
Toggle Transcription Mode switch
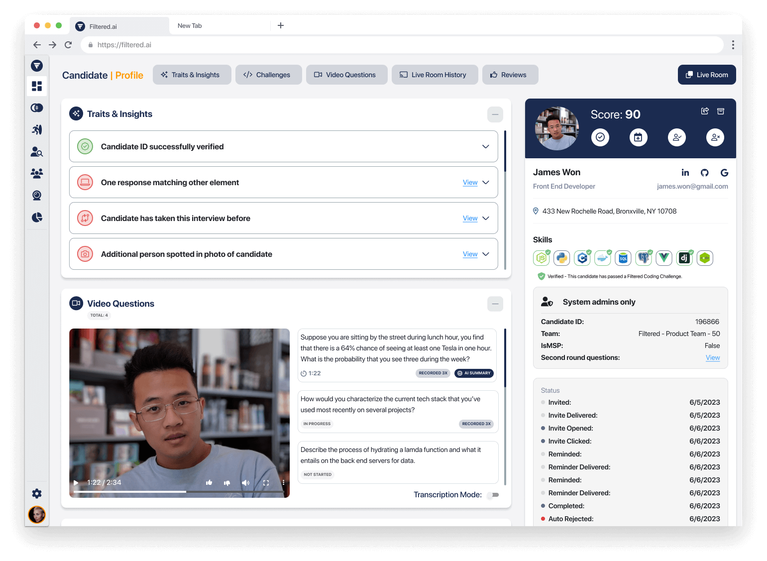pyautogui.click(x=493, y=495)
